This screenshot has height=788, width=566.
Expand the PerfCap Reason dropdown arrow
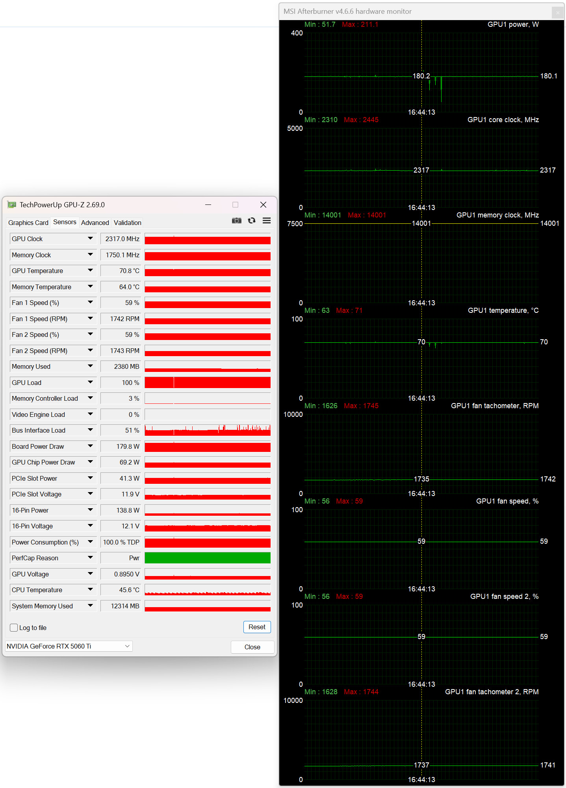(90, 558)
